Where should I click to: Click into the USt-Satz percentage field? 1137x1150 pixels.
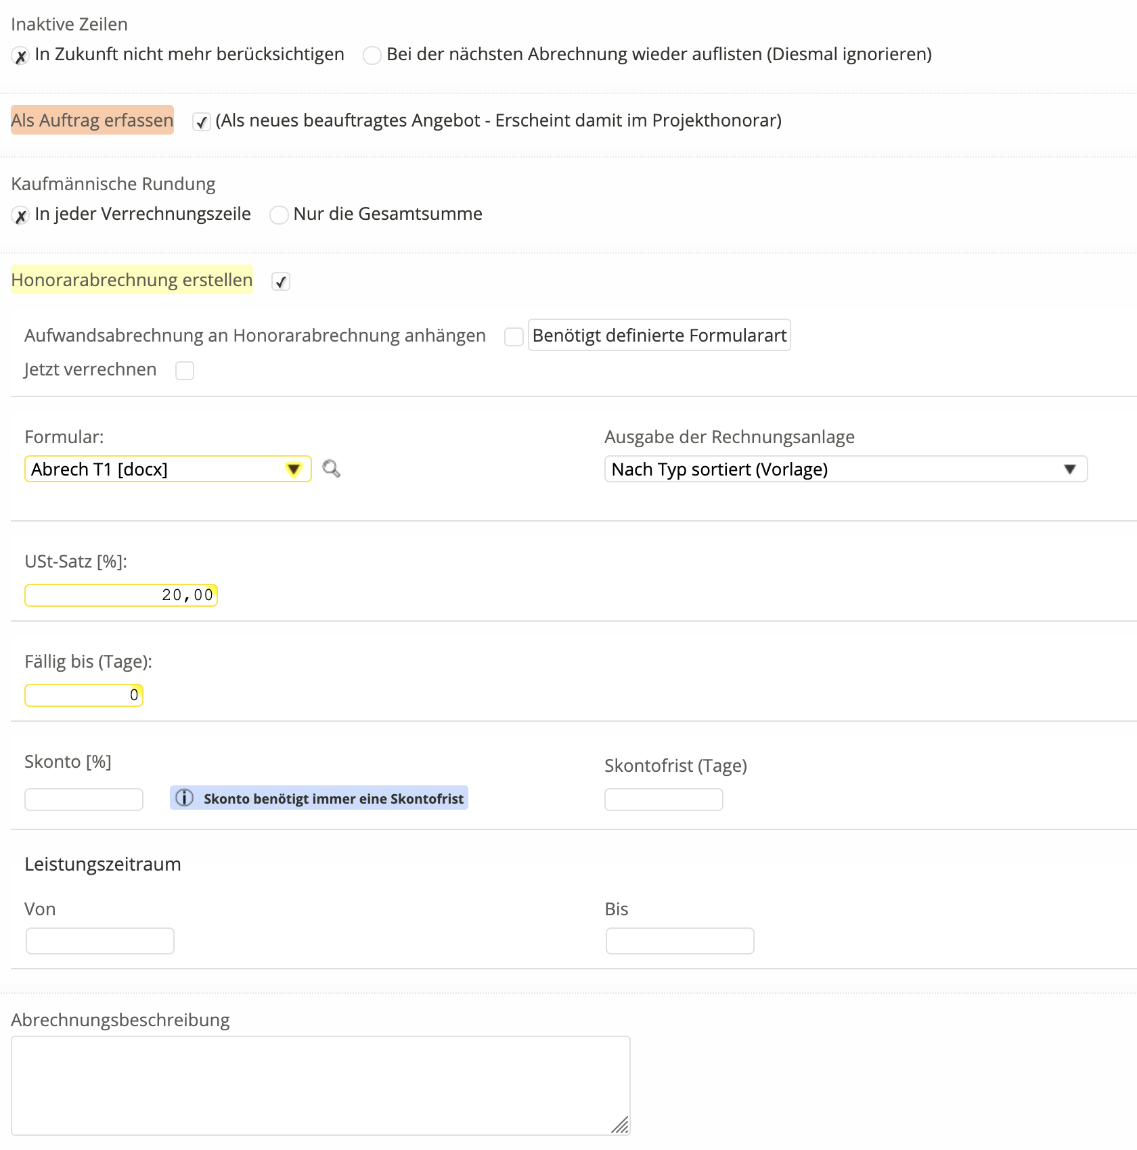(x=121, y=595)
